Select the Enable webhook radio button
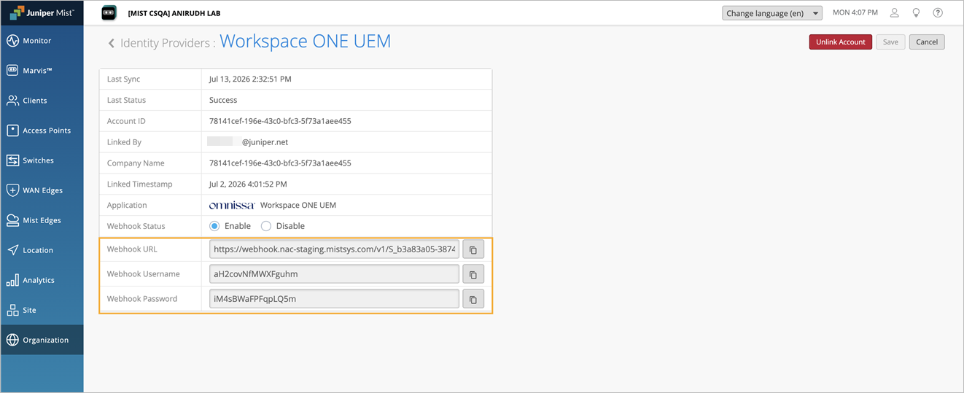The height and width of the screenshot is (393, 964). click(214, 226)
